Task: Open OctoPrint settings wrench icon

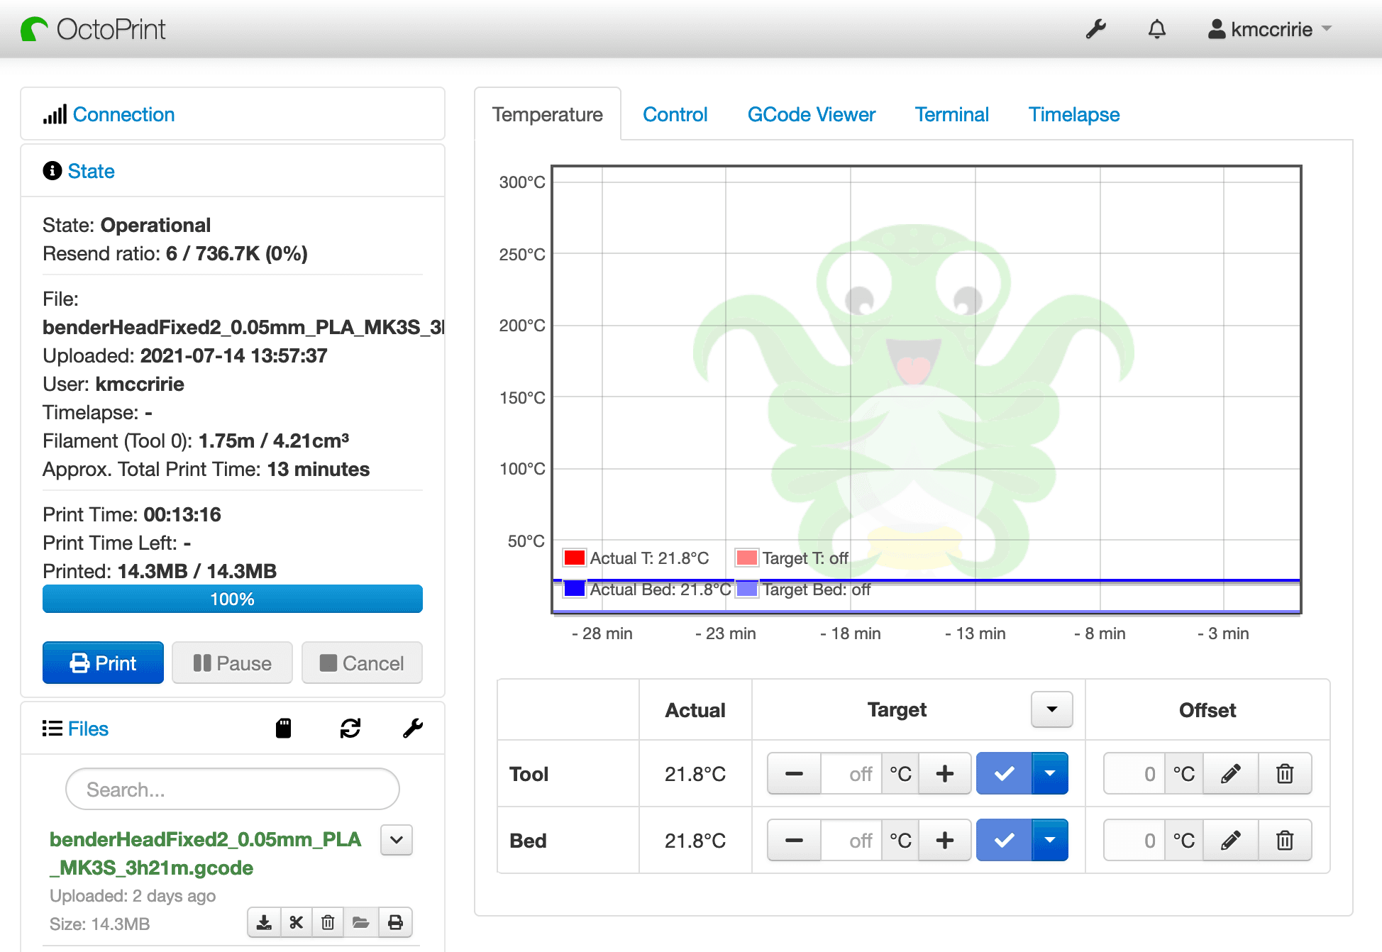Action: [x=1095, y=29]
